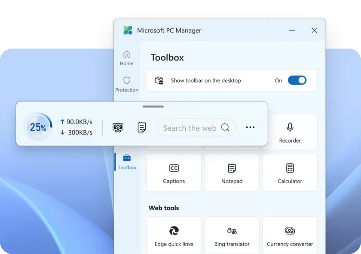This screenshot has width=361, height=254.
Task: Open the Calculator tool
Action: tap(290, 173)
